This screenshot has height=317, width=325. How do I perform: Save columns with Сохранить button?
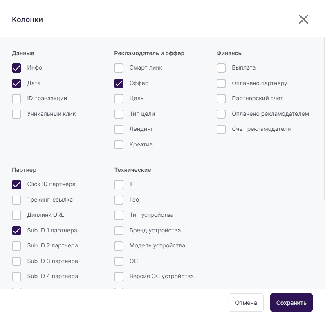pyautogui.click(x=291, y=303)
